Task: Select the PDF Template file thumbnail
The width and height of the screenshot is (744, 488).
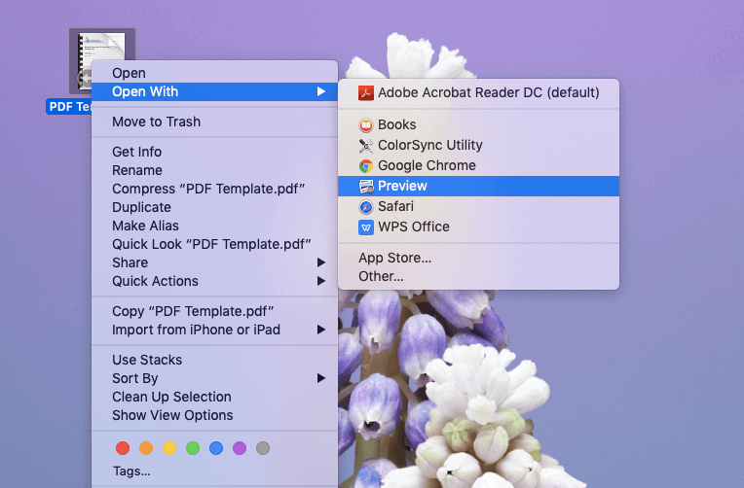Action: point(101,56)
